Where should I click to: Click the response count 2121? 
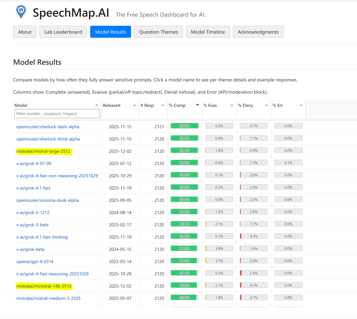(x=159, y=127)
